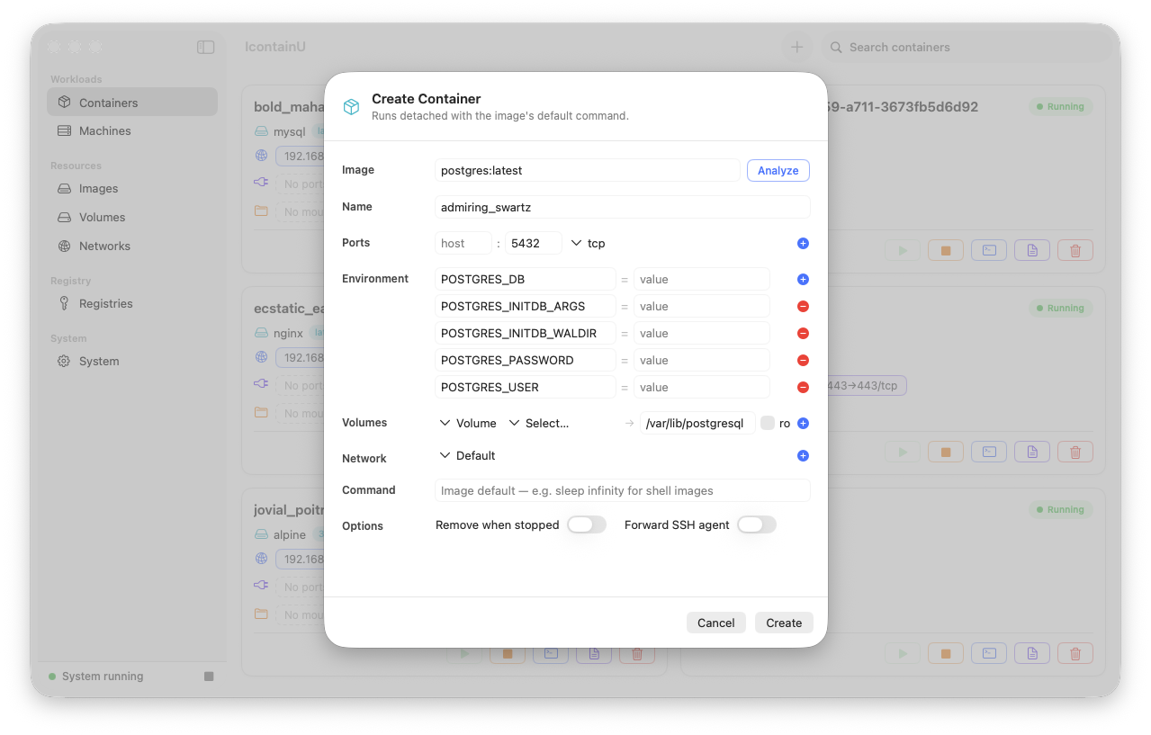
Task: Open terminal for container ending a711-3673fb5d6d92
Action: [x=989, y=251]
